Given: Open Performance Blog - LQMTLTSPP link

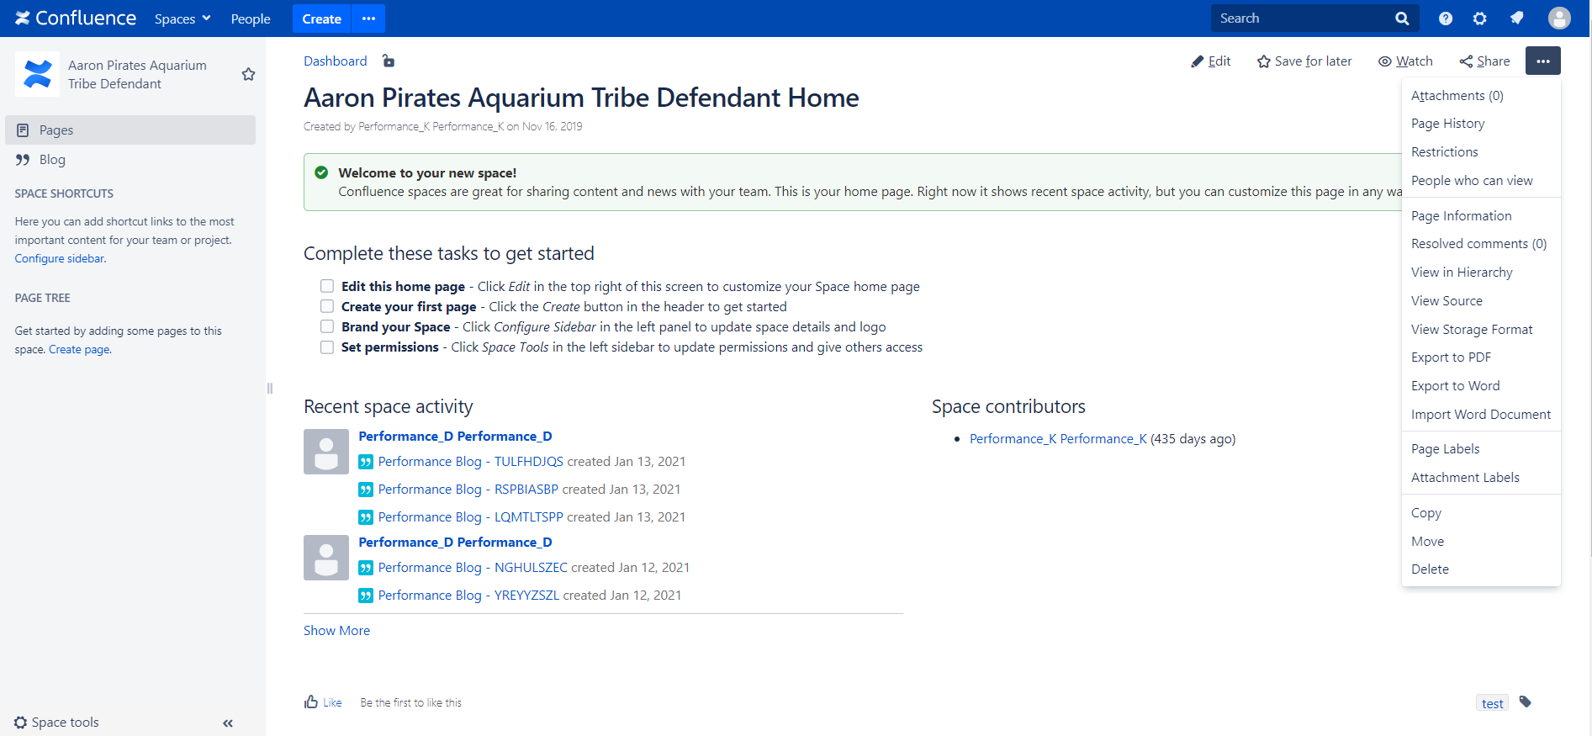Looking at the screenshot, I should coord(471,517).
